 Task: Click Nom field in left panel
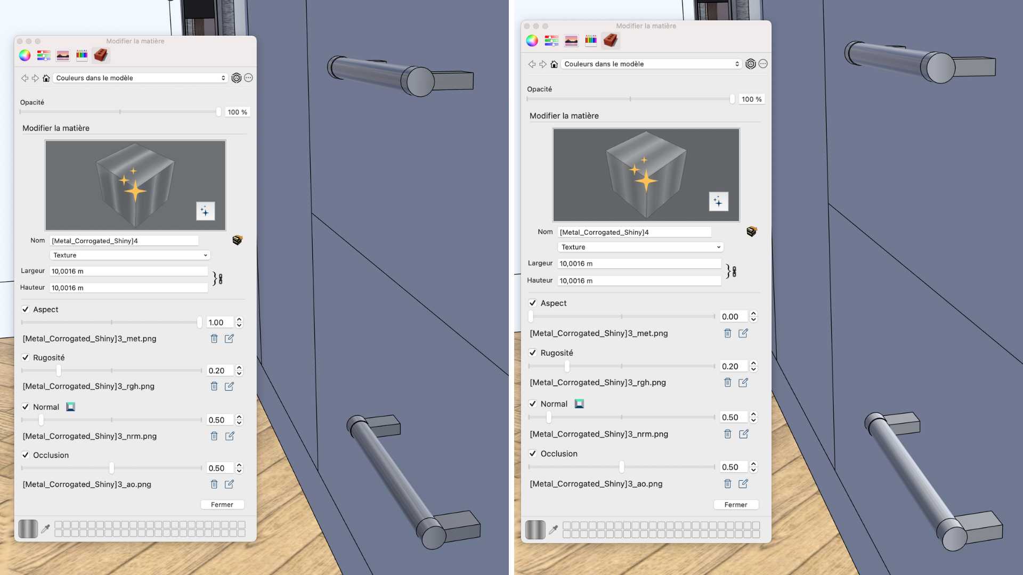point(124,241)
